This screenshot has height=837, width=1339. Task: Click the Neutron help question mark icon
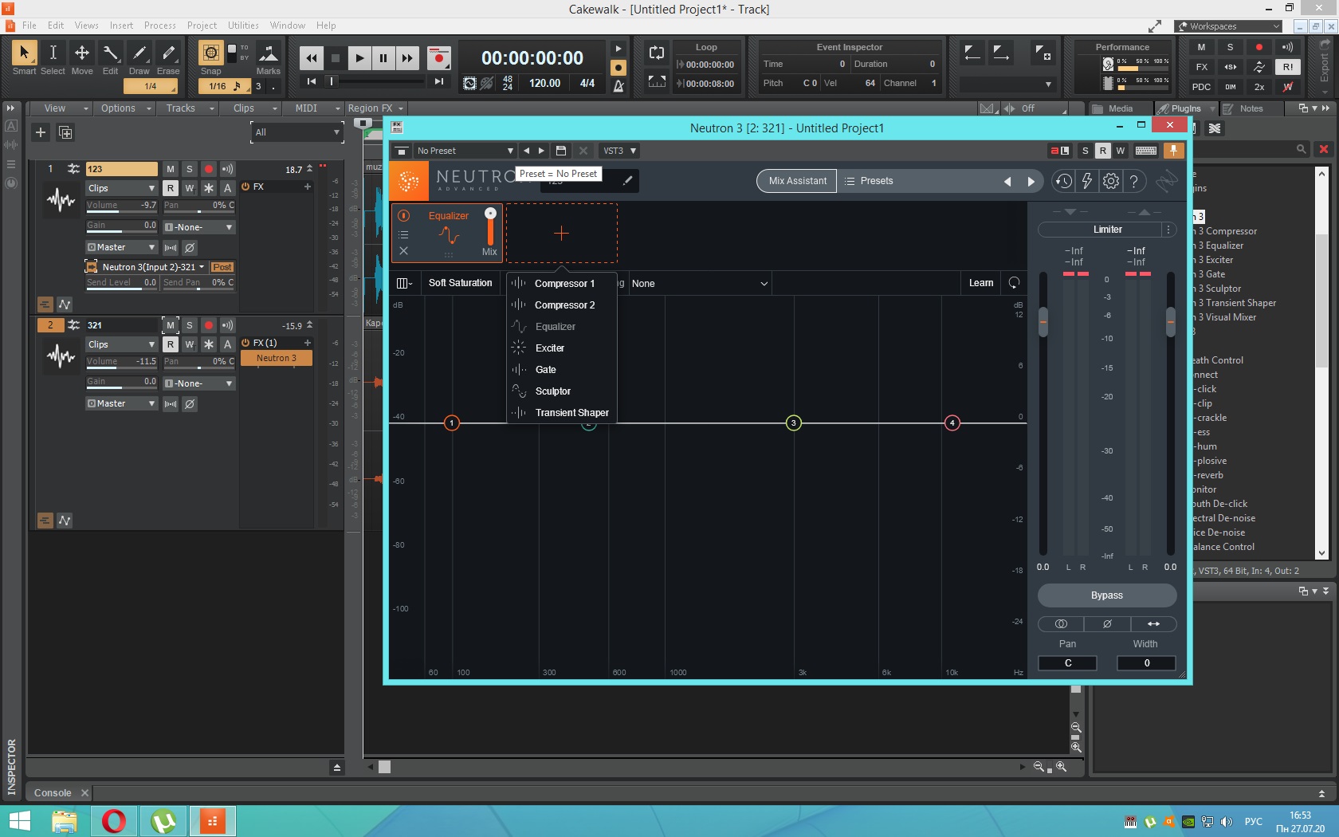coord(1133,181)
